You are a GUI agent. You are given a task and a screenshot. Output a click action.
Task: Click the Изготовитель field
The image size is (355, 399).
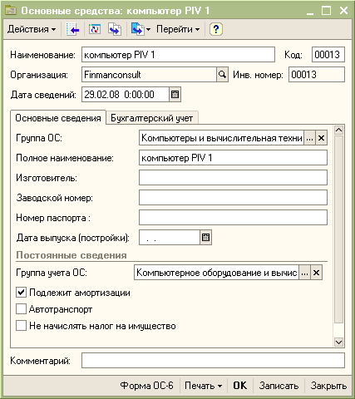tap(233, 178)
